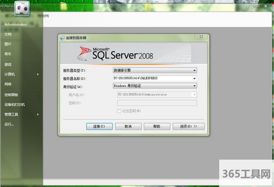The image size is (274, 187).
Task: Open Devices and Printers (设备和打印机)
Action: (15, 104)
